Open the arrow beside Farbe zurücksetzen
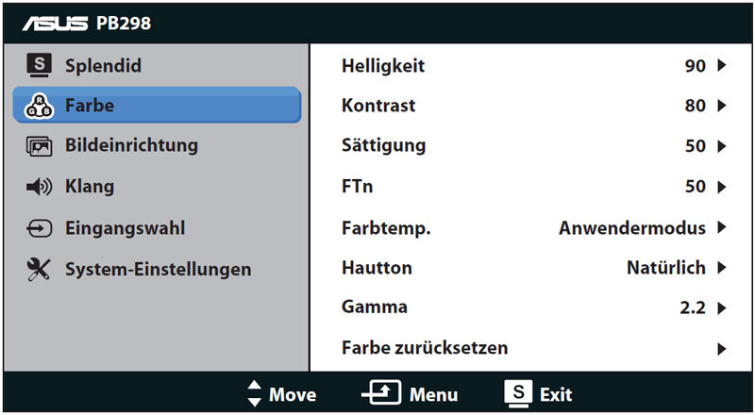The image size is (755, 415). click(721, 349)
